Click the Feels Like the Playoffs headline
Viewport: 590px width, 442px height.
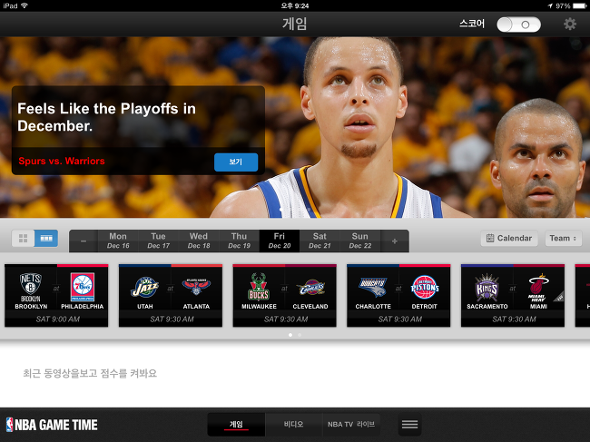pos(106,117)
